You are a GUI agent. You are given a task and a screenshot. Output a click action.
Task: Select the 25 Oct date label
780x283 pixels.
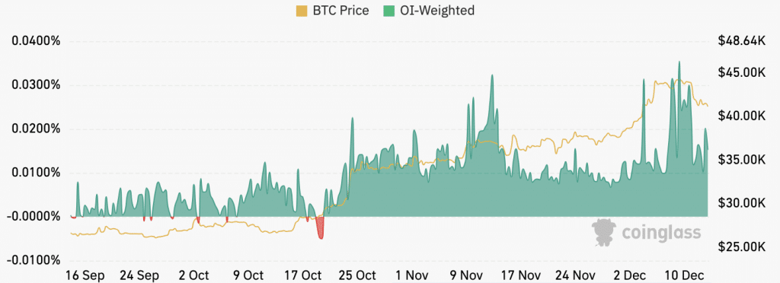coord(356,275)
